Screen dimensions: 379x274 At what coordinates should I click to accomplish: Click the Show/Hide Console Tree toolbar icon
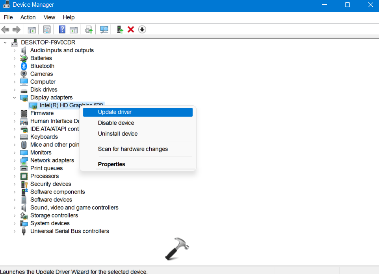32,29
